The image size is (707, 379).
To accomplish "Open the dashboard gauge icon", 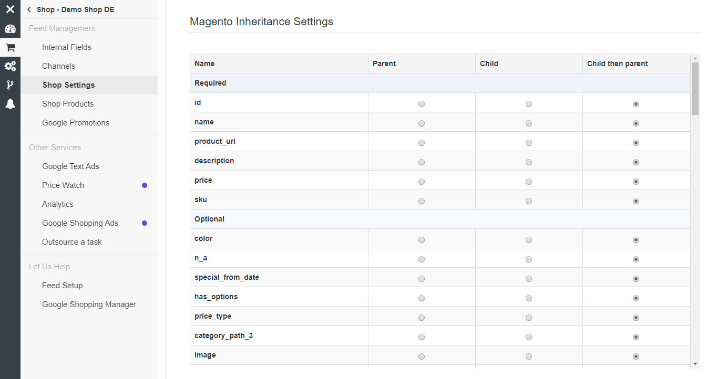I will pyautogui.click(x=10, y=28).
